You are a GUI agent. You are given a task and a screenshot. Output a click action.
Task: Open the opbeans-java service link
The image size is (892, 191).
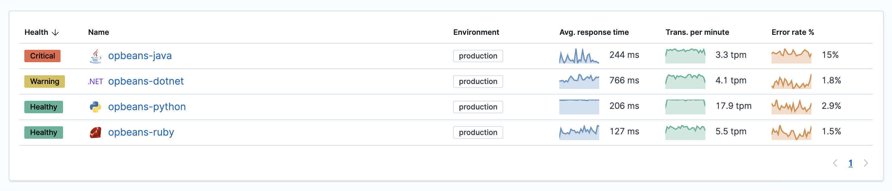[140, 56]
